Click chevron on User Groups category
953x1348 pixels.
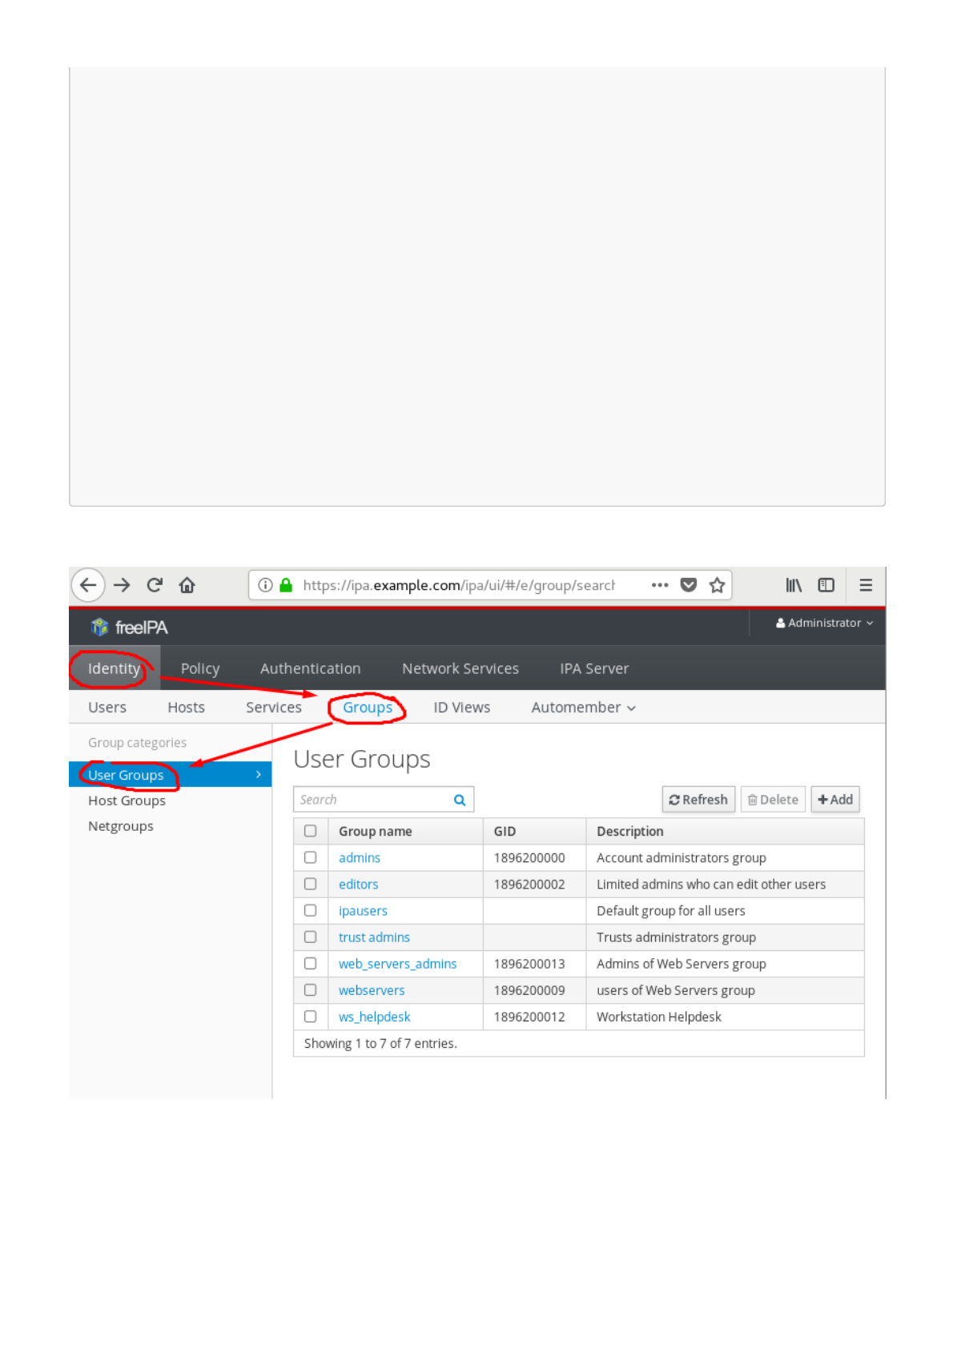(x=258, y=774)
